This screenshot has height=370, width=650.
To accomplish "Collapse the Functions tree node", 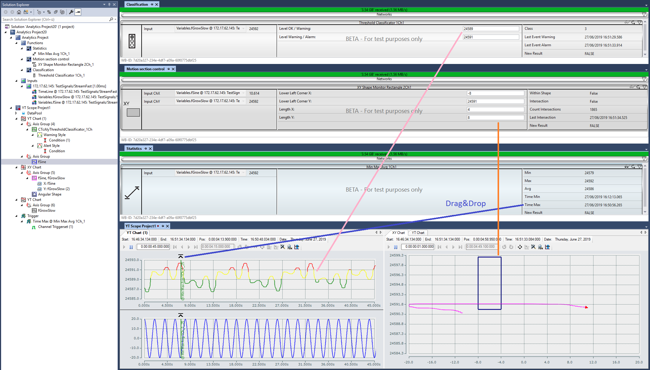I will pyautogui.click(x=17, y=43).
